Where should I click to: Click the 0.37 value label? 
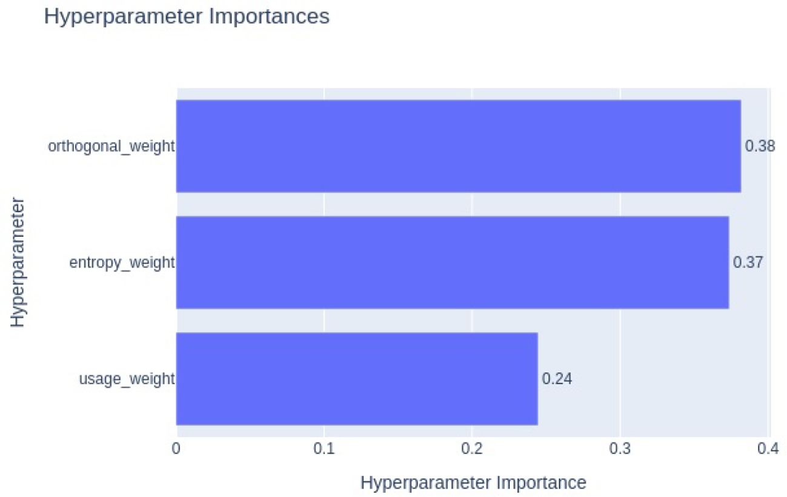pyautogui.click(x=748, y=262)
